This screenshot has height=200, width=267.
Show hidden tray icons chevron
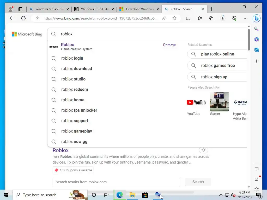coord(221,195)
